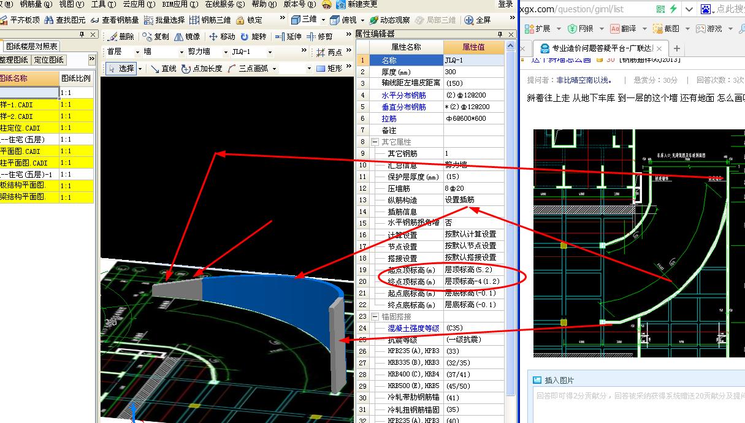Close the 专业造价问题答疑平台 browser tab

pyautogui.click(x=660, y=48)
